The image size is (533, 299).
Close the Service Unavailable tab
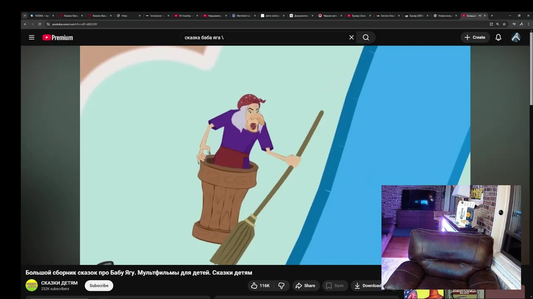pyautogui.click(x=399, y=16)
